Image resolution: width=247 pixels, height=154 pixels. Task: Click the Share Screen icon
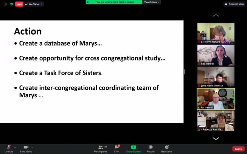pyautogui.click(x=133, y=148)
